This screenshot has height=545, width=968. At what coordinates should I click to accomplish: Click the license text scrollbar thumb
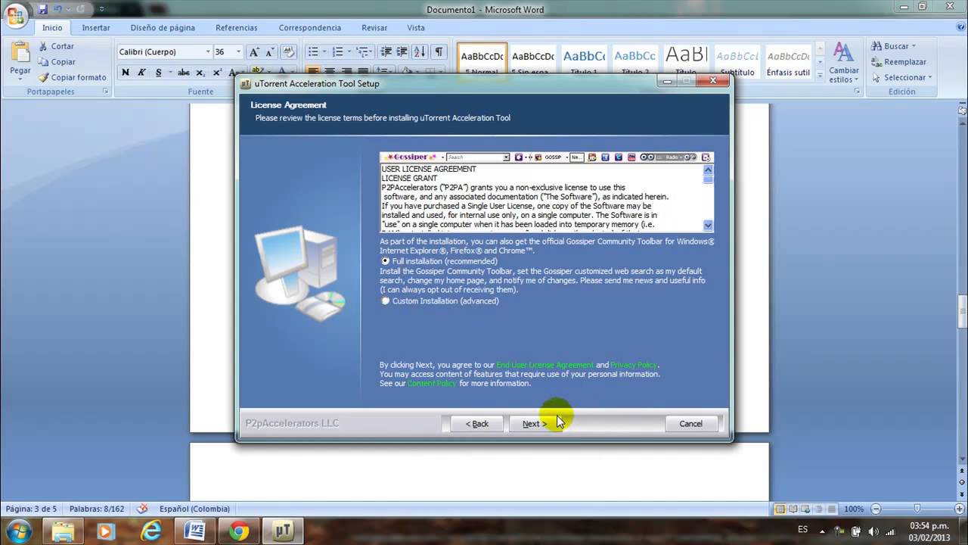tap(708, 179)
